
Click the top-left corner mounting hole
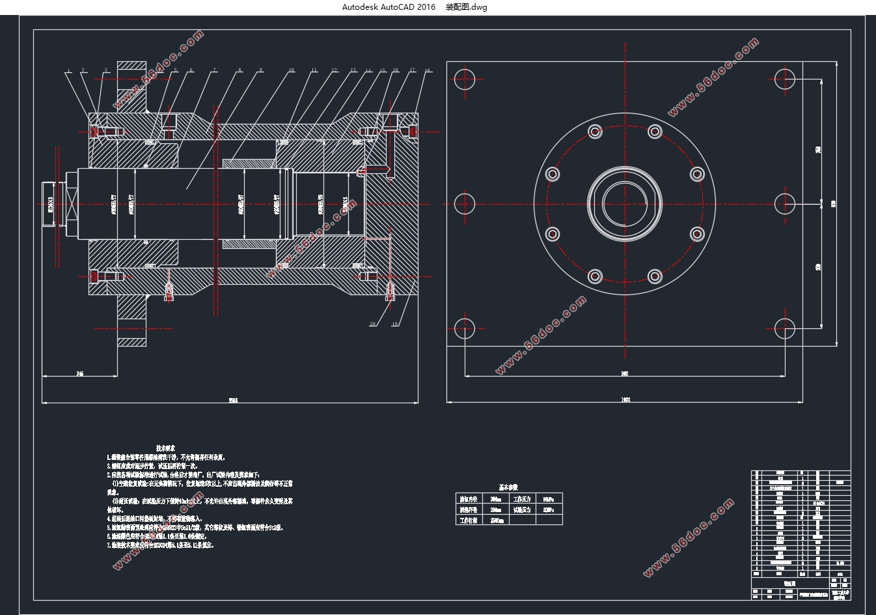pos(465,79)
